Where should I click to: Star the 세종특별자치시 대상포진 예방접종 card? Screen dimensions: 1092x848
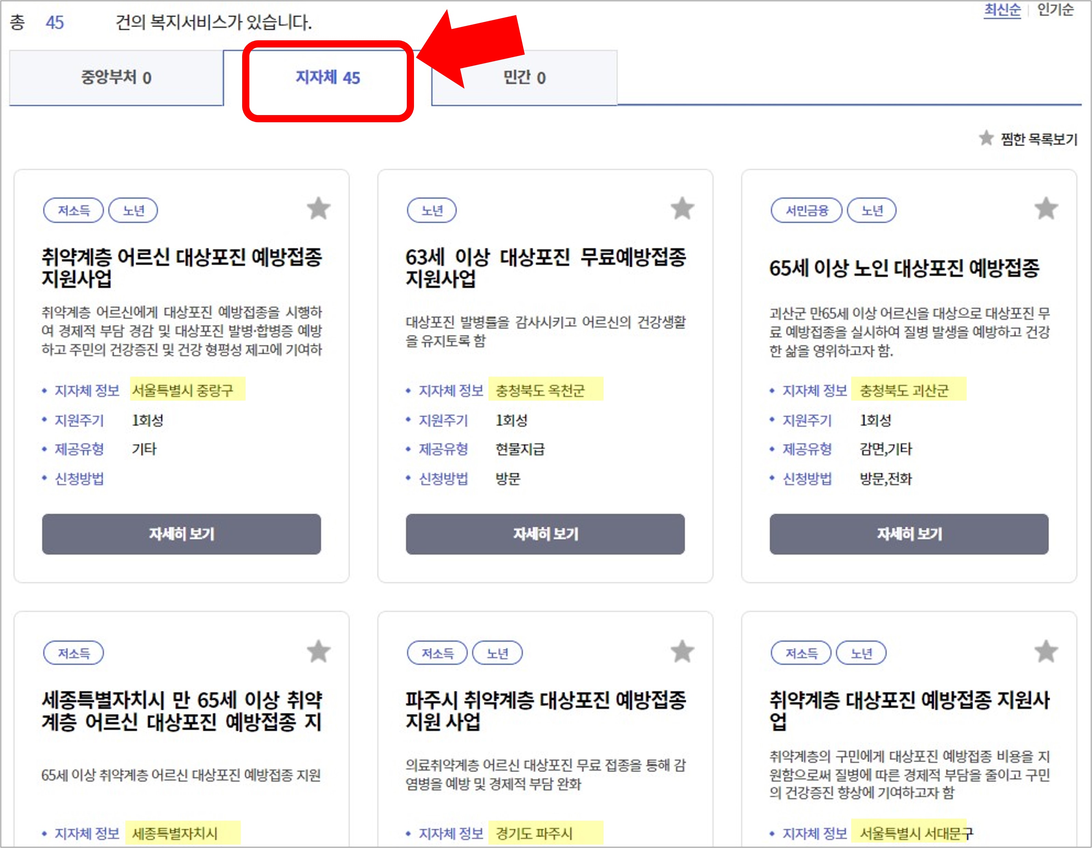318,652
